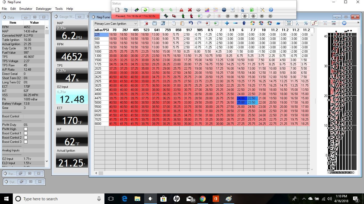Viewport: 364px width, 204px height.
Task: Click the green fuel pump icon
Action: (x=252, y=10)
